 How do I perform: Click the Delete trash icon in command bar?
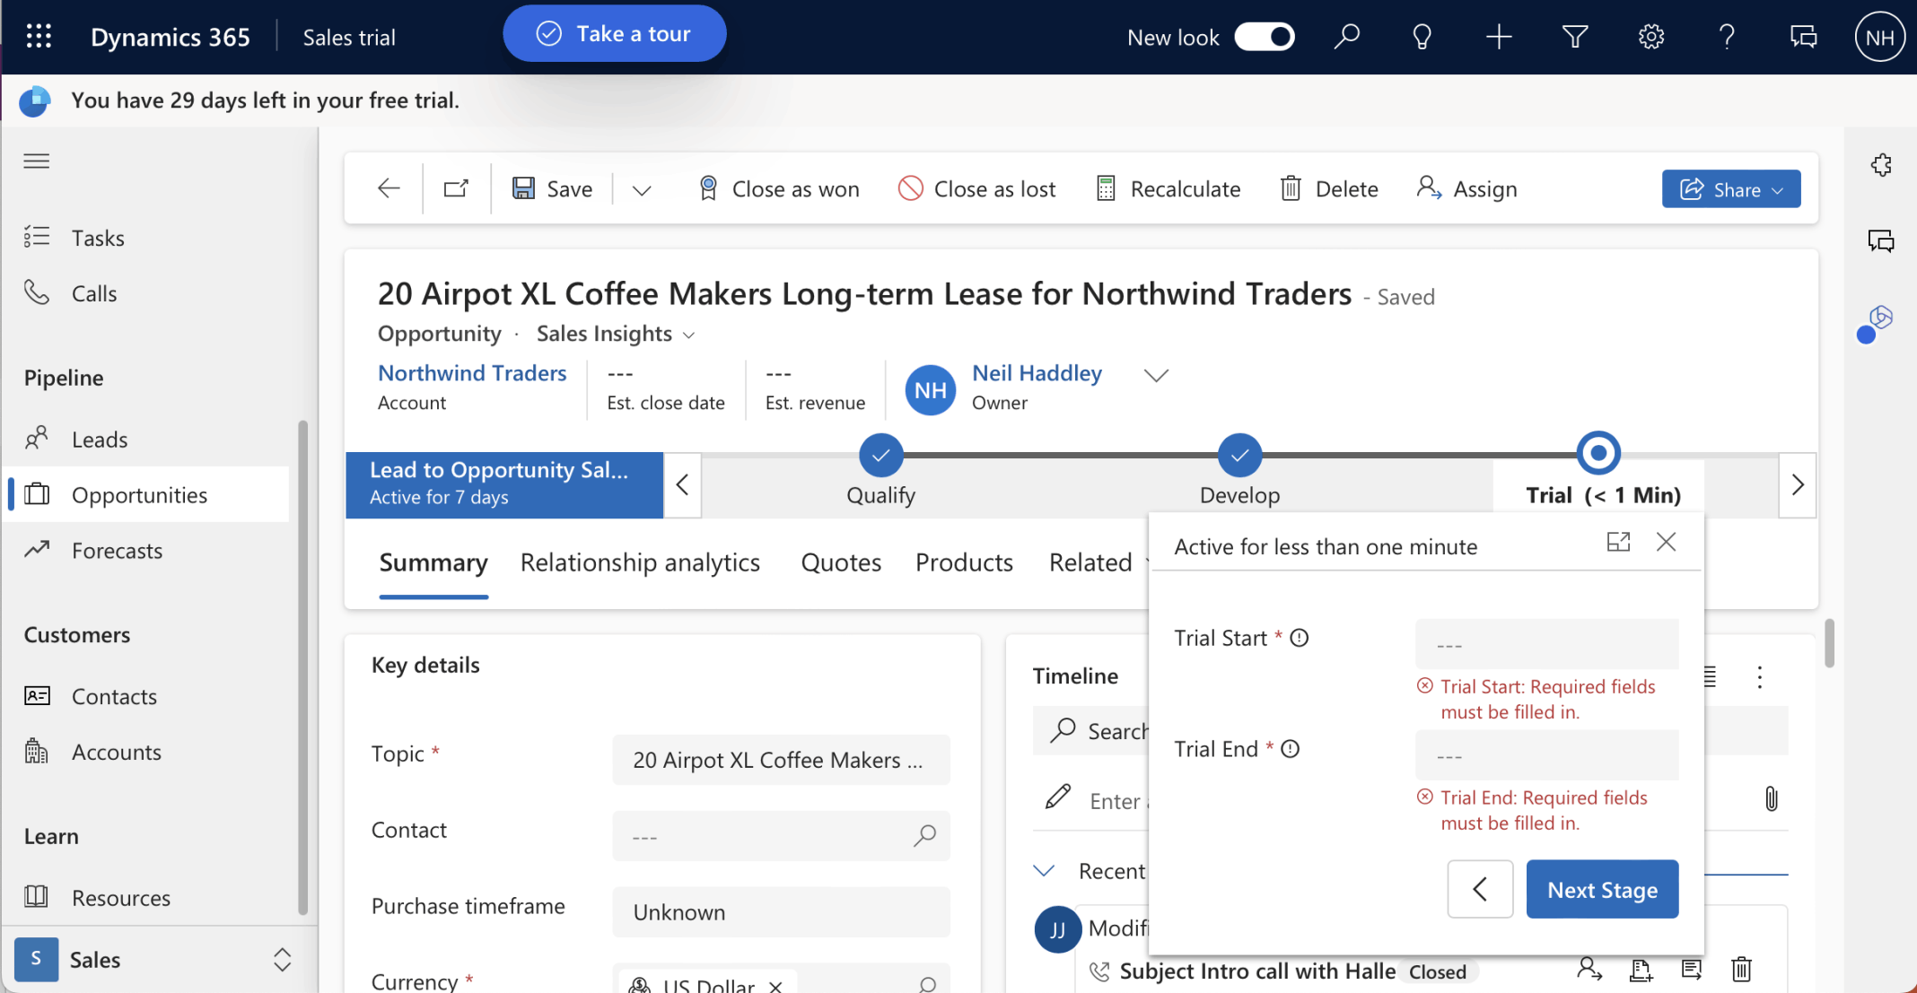1290,188
